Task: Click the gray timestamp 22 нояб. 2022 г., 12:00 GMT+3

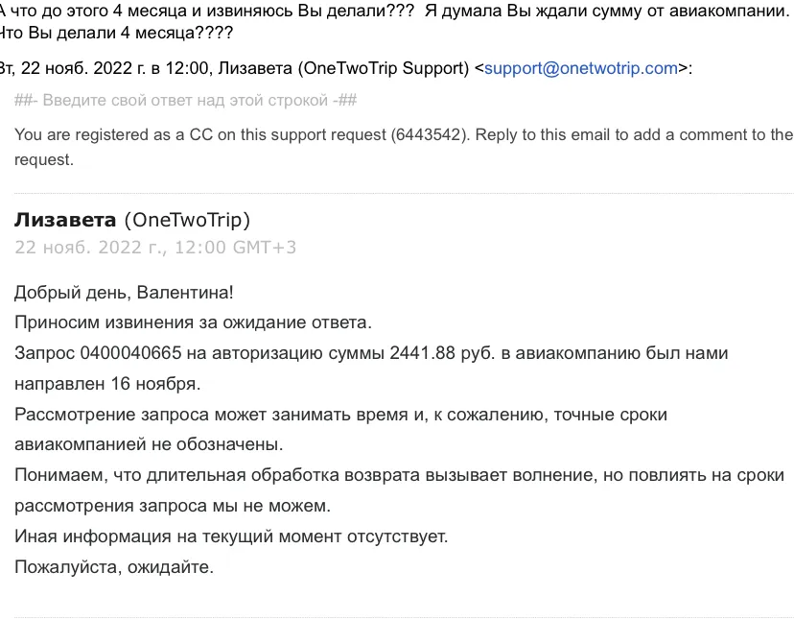Action: (155, 248)
